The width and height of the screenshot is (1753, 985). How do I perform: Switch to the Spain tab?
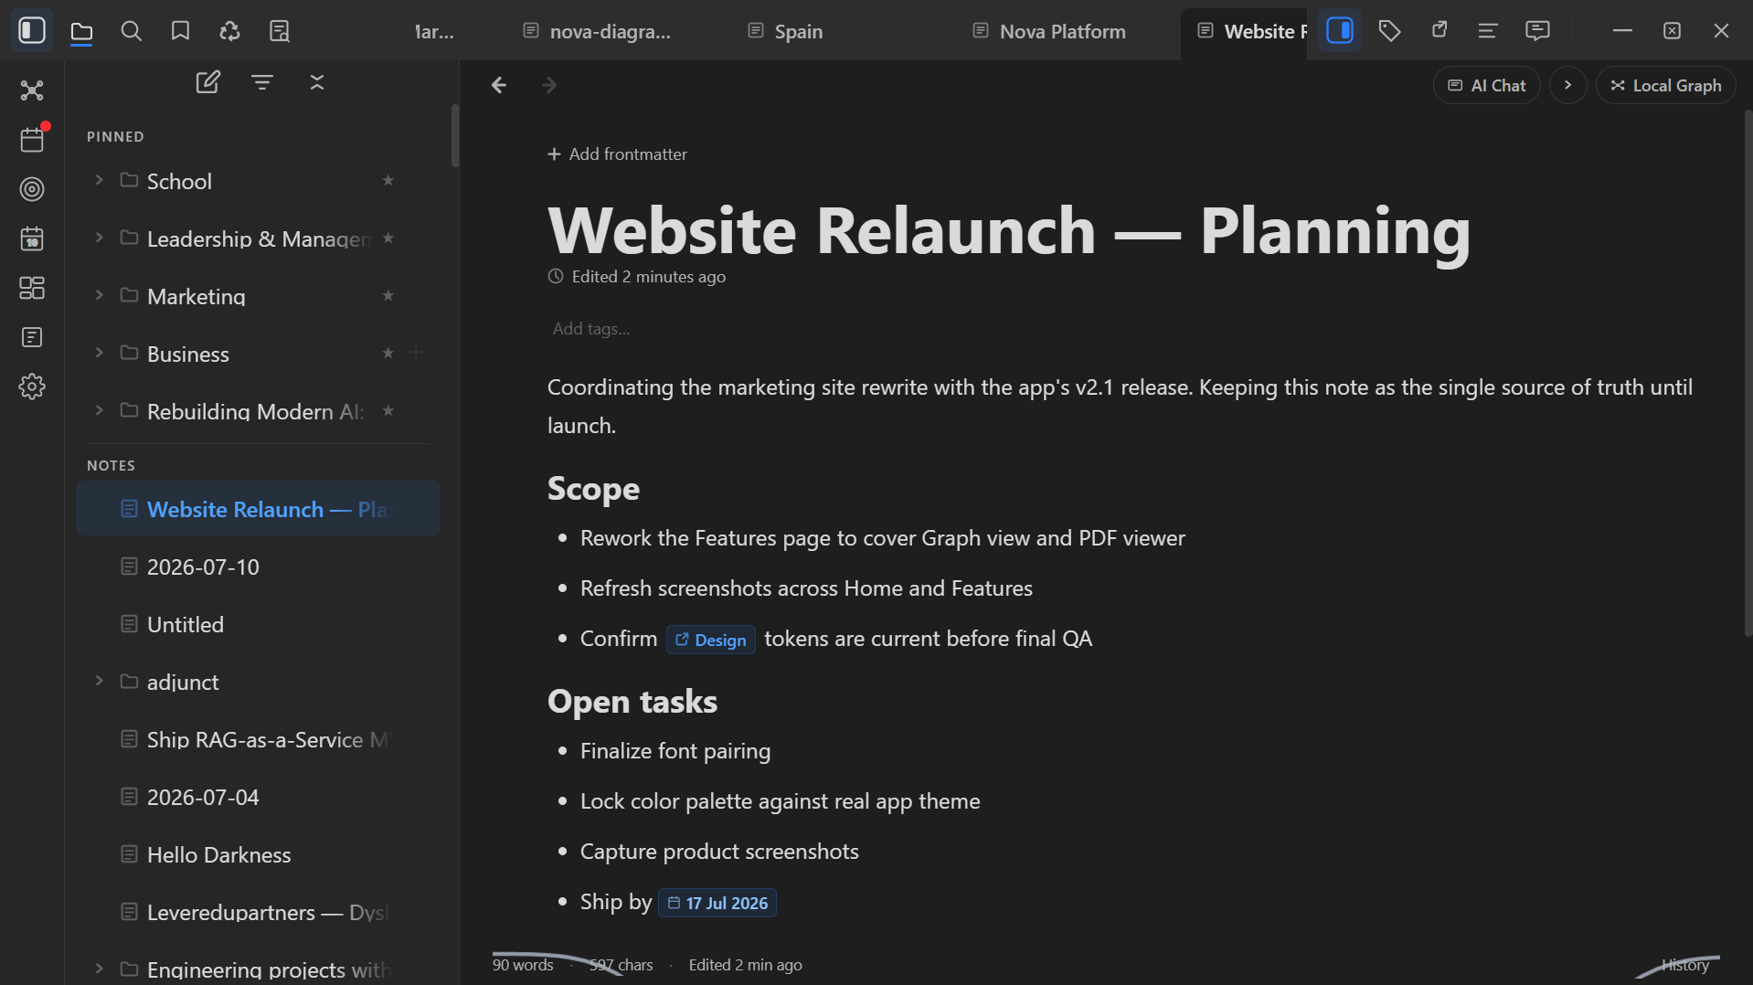pos(785,31)
